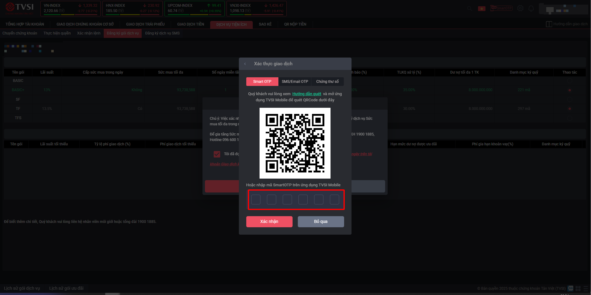The image size is (591, 295).
Task: Click the Vietnamese flag language icon
Action: [x=481, y=9]
